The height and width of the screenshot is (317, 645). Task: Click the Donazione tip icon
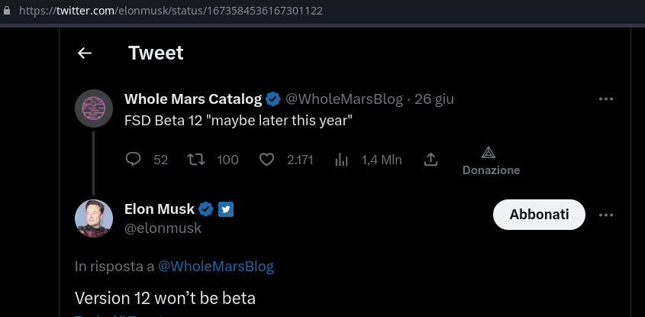point(488,153)
